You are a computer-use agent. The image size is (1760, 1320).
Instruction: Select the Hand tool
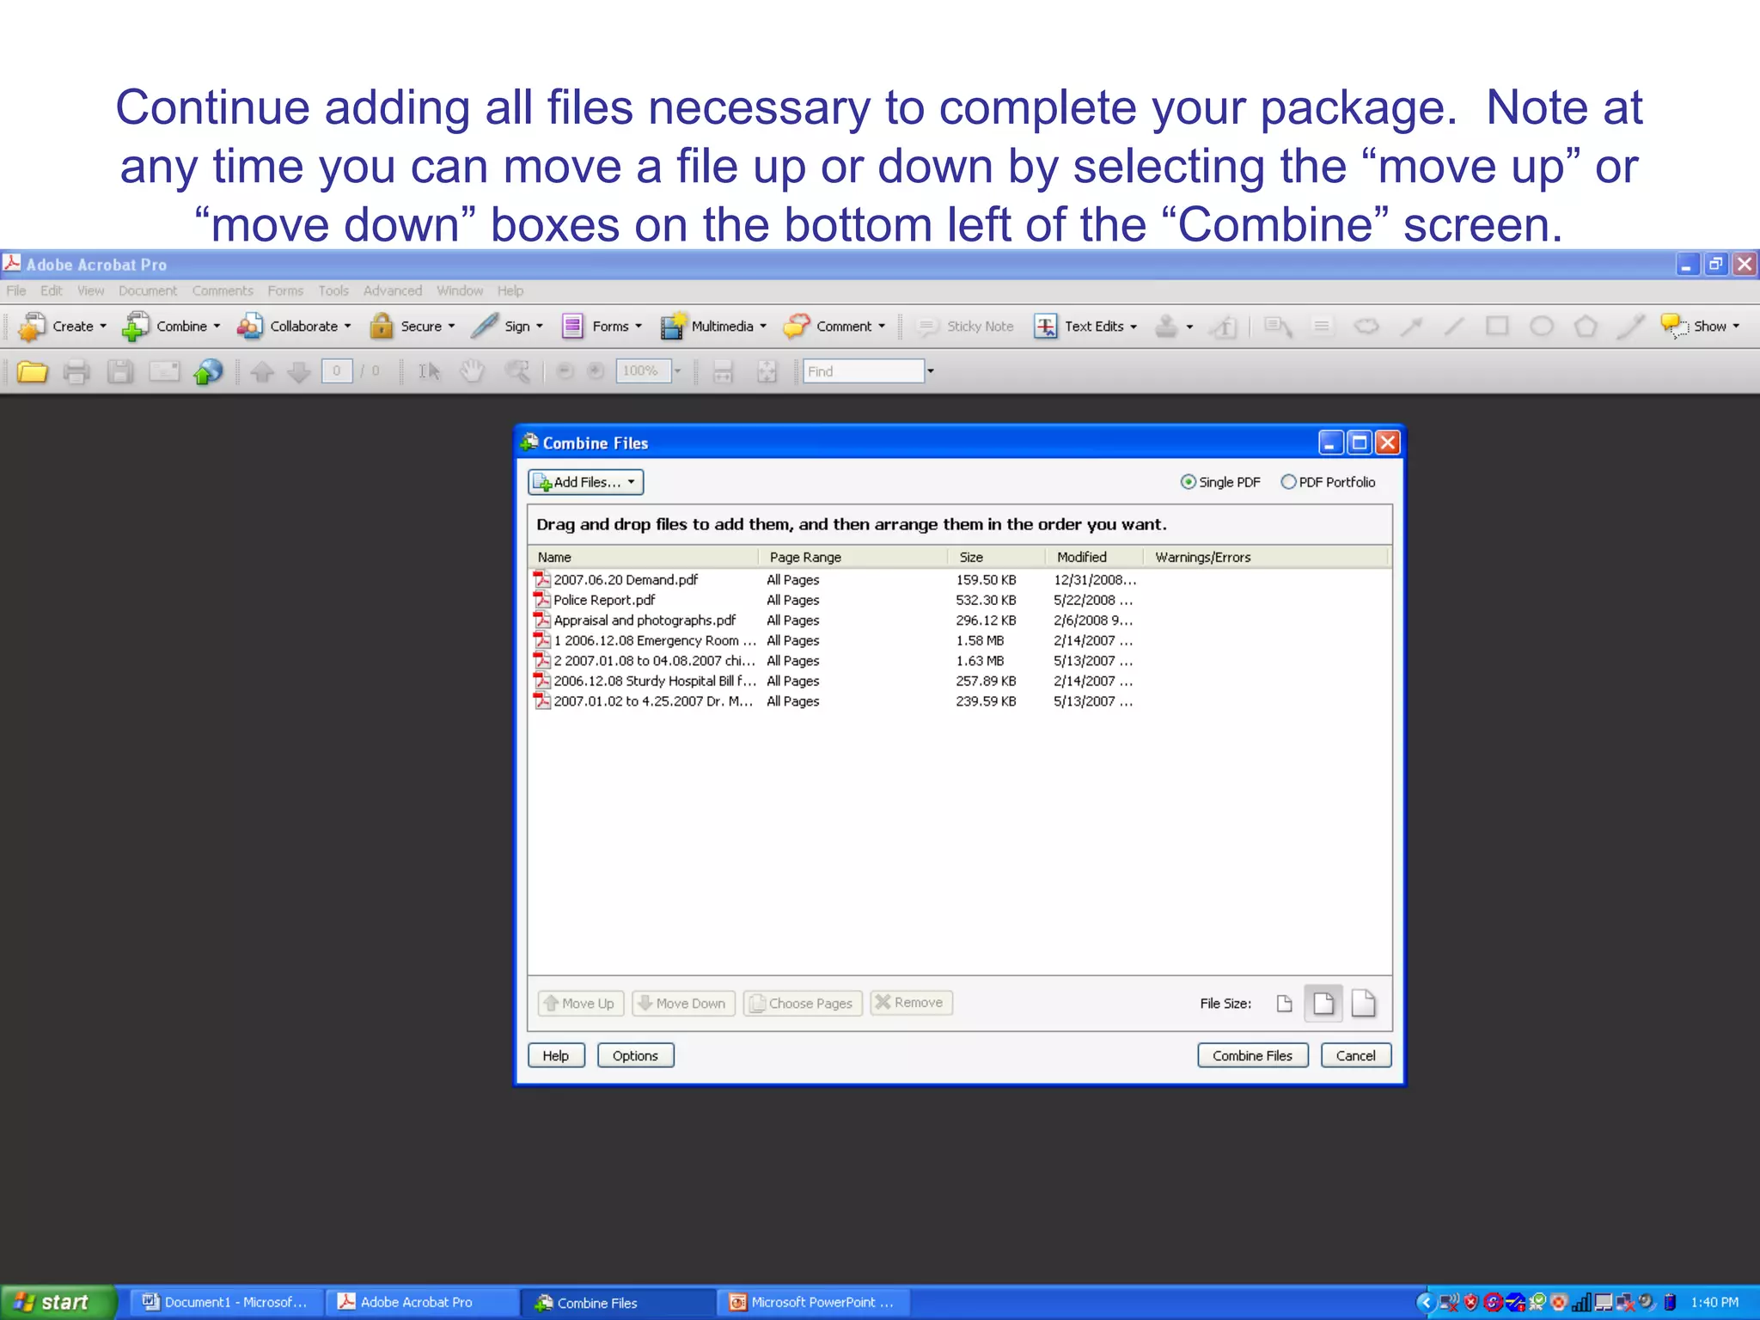pyautogui.click(x=472, y=371)
